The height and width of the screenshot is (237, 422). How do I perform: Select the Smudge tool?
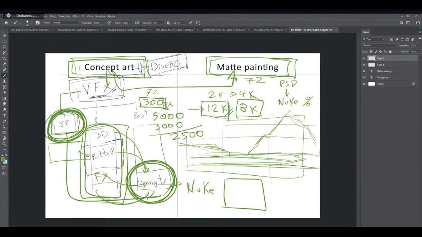click(x=4, y=104)
